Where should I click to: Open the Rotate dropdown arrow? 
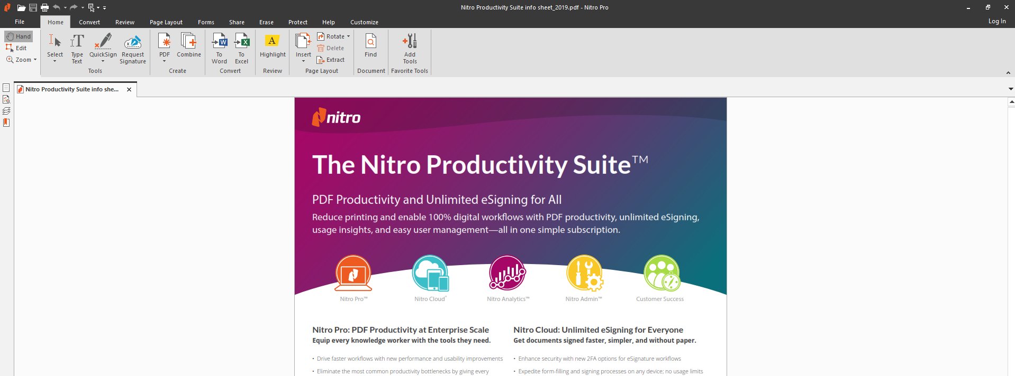pyautogui.click(x=348, y=36)
